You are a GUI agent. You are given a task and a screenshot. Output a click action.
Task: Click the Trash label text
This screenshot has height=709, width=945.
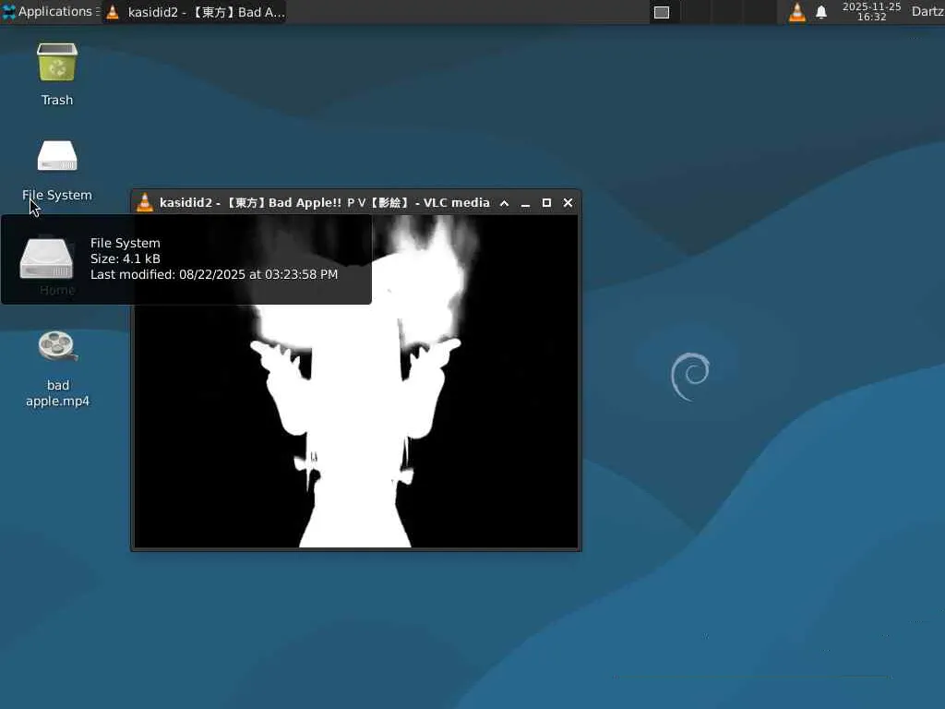pyautogui.click(x=57, y=100)
